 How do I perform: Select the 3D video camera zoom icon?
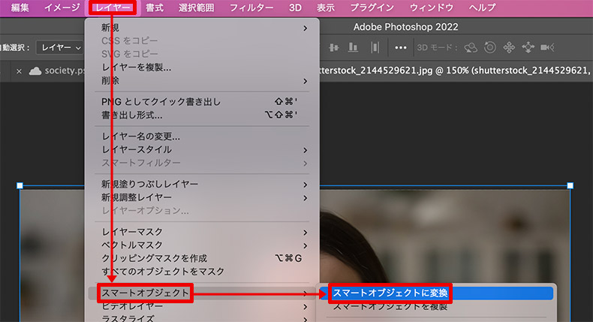[547, 48]
